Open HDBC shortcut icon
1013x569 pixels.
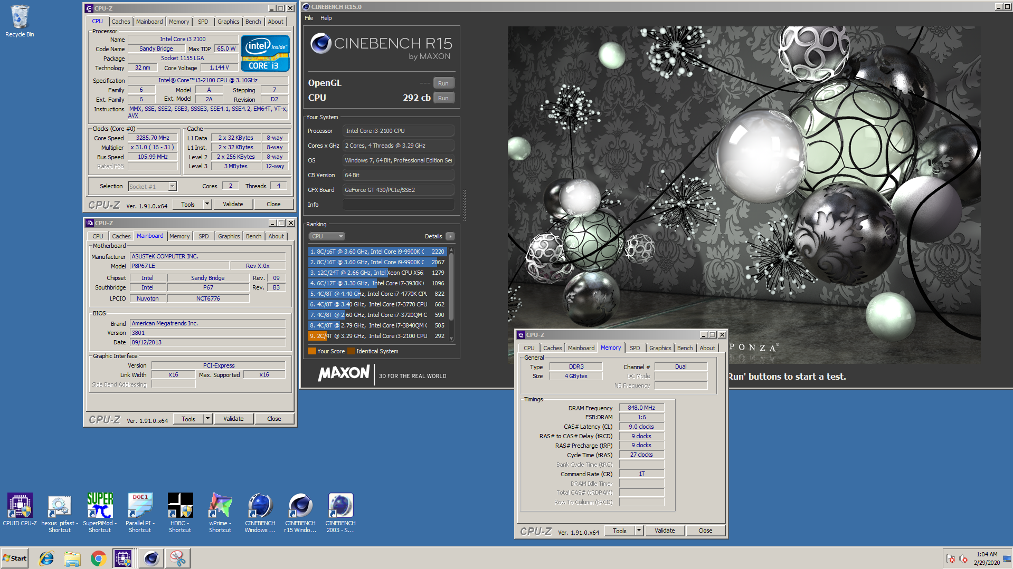(x=180, y=513)
